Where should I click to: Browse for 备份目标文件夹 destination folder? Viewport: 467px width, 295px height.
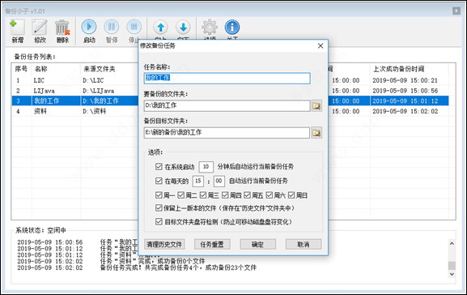click(316, 133)
